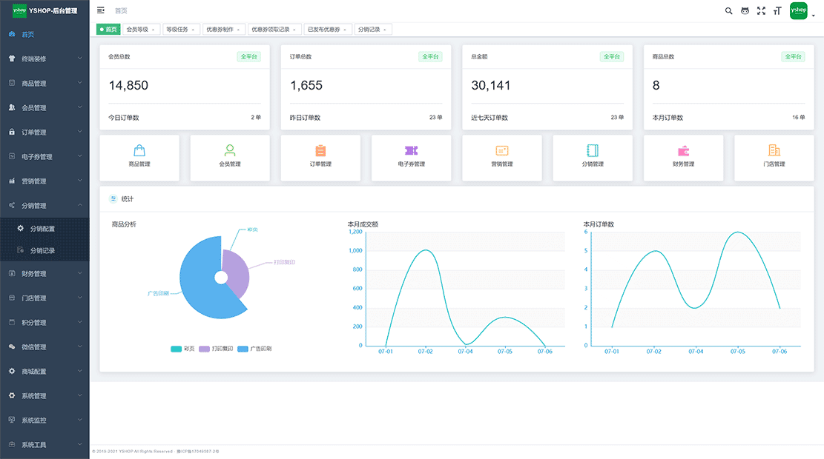Open 财务管理 wallet icon shortcut
This screenshot has height=459, width=824.
(x=683, y=151)
